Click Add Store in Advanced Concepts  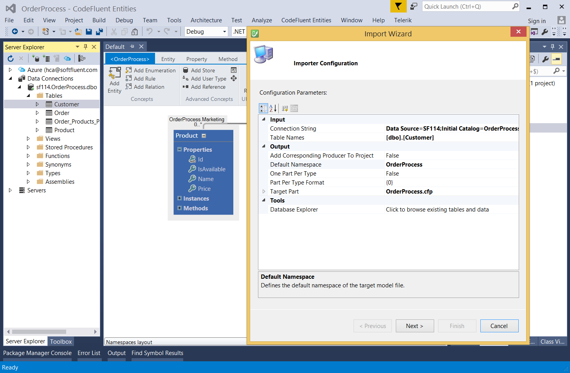point(199,70)
